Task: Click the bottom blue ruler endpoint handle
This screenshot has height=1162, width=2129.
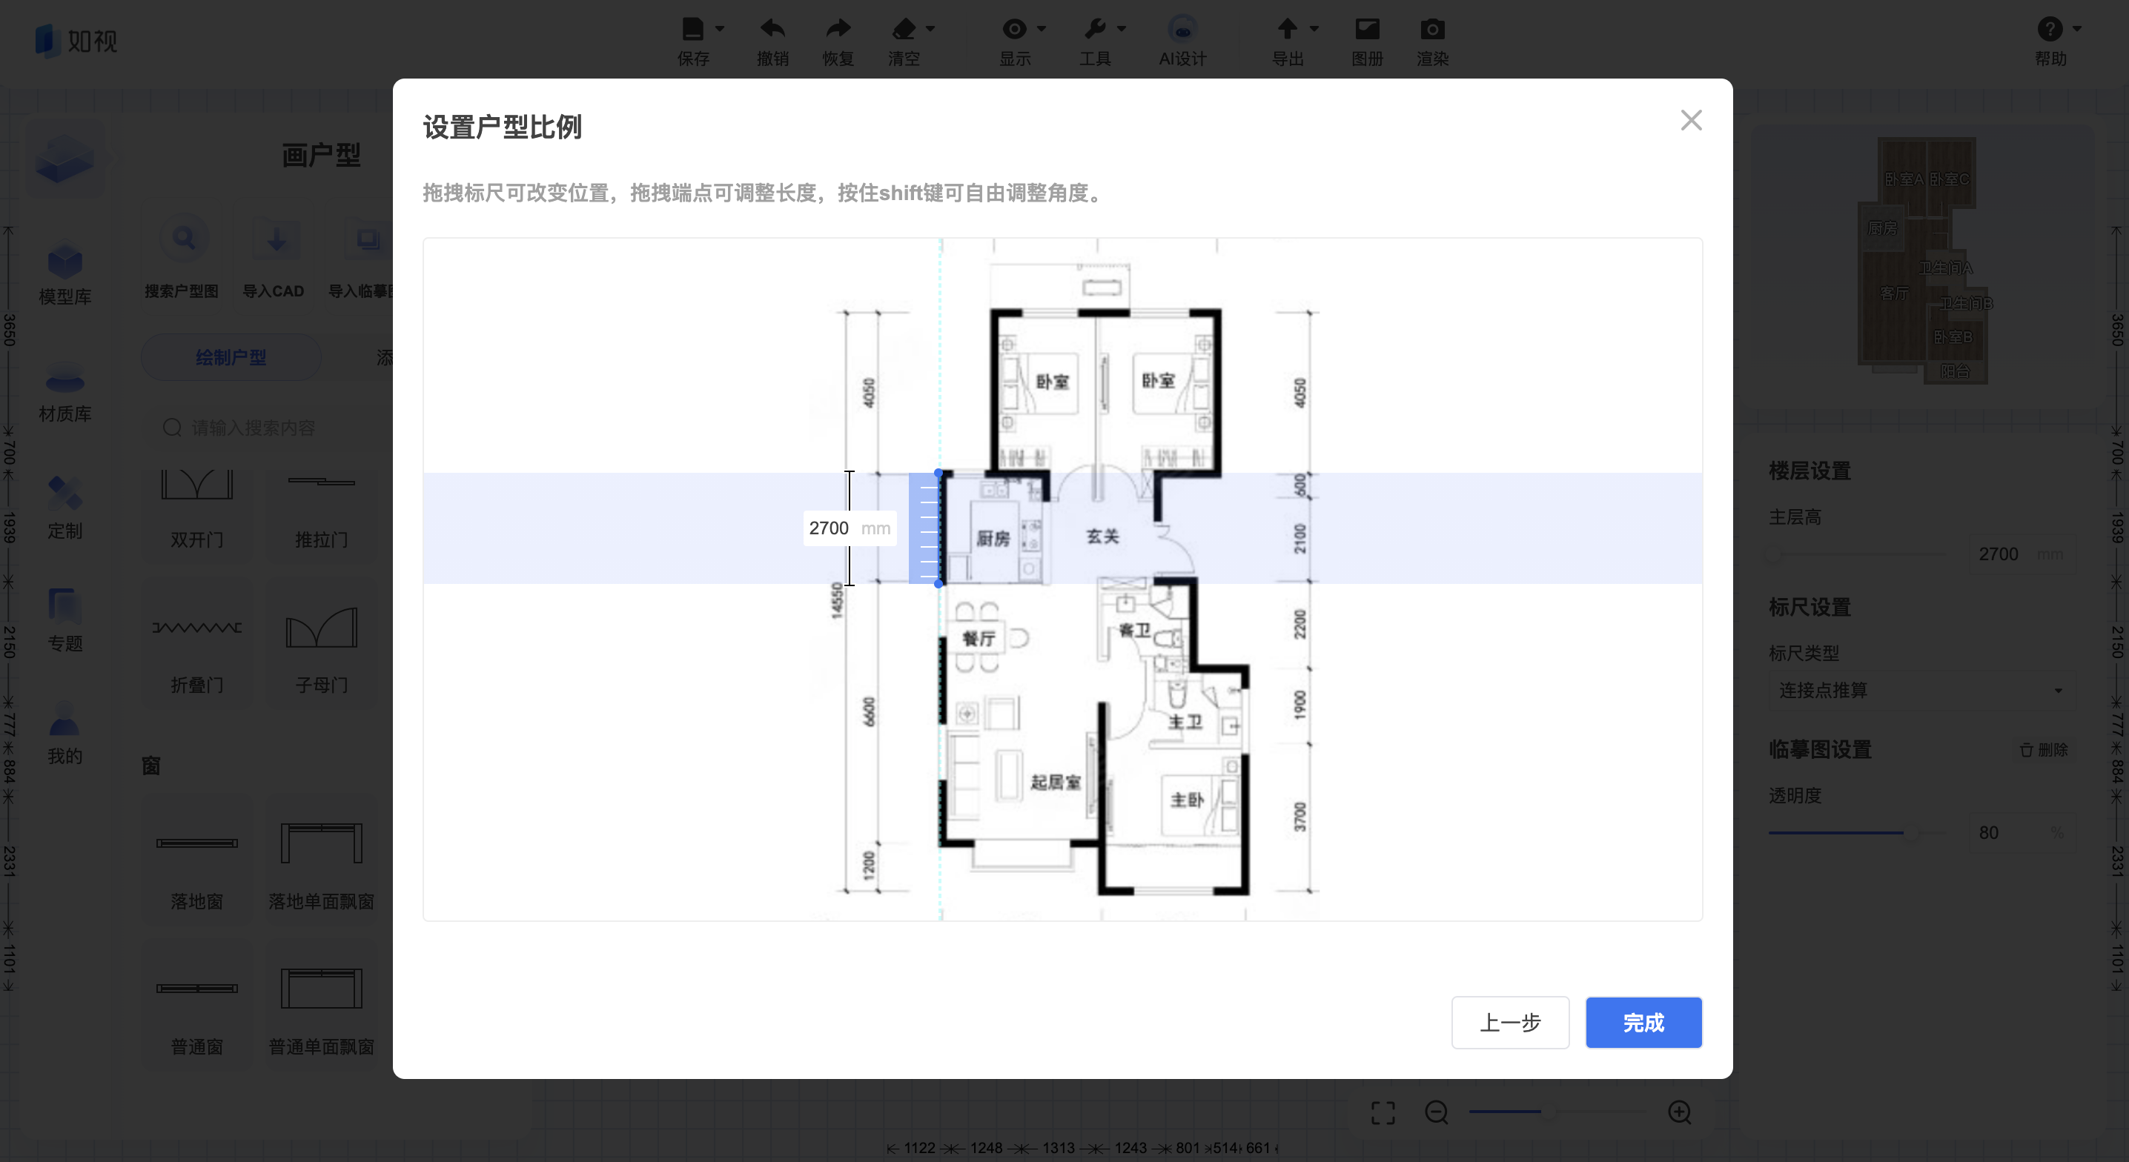Action: coord(938,583)
